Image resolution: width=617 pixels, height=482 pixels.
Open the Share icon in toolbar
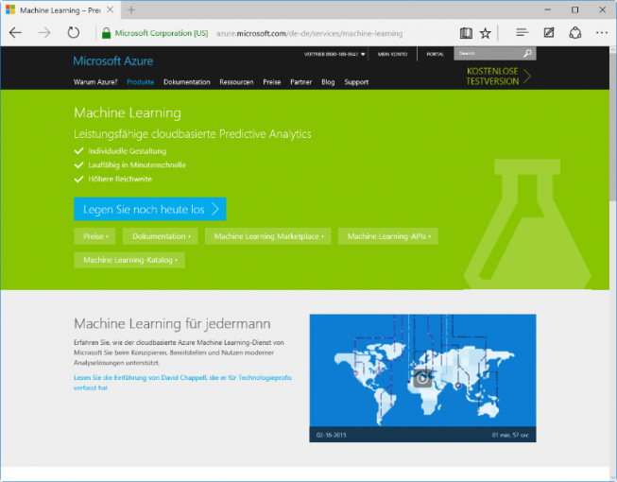[x=574, y=33]
